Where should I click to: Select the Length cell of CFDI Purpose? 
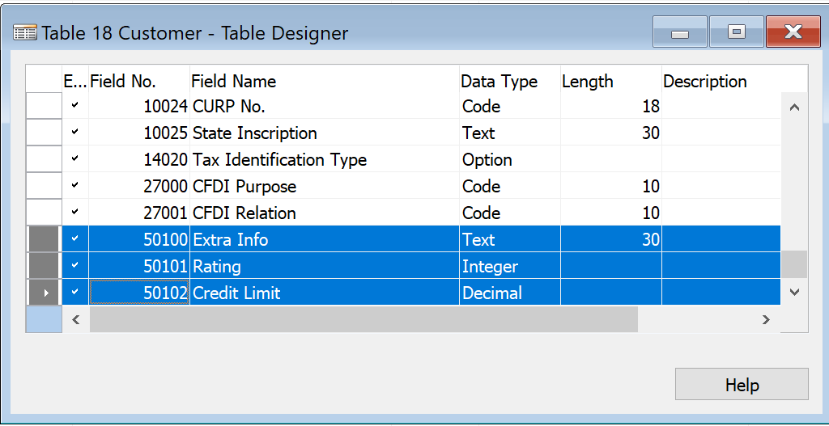tap(610, 187)
